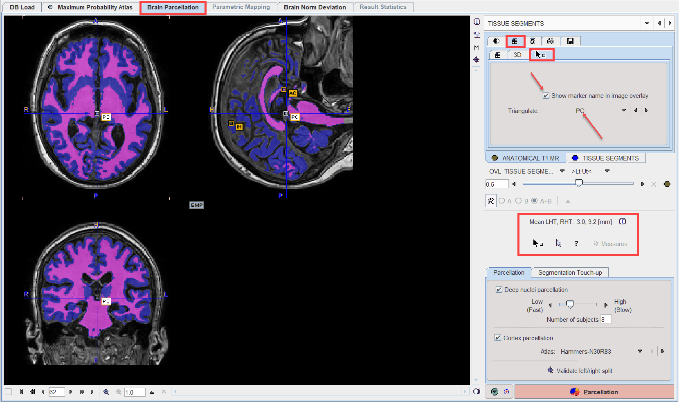Increase blending with the right arrow by the slider

643,184
